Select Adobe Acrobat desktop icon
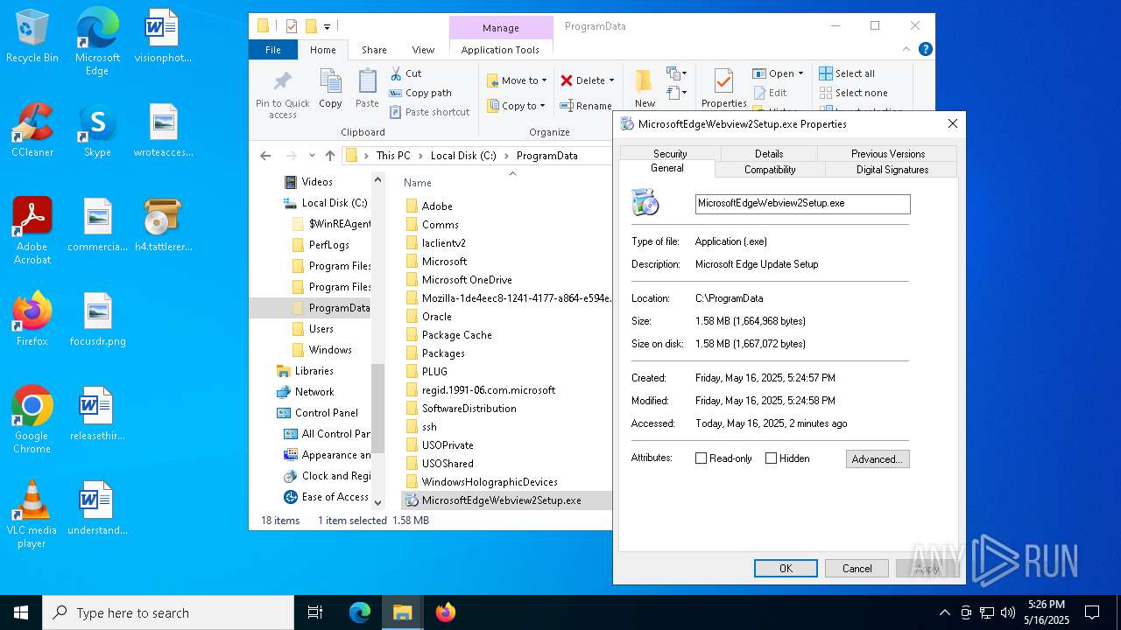This screenshot has width=1121, height=630. click(32, 231)
